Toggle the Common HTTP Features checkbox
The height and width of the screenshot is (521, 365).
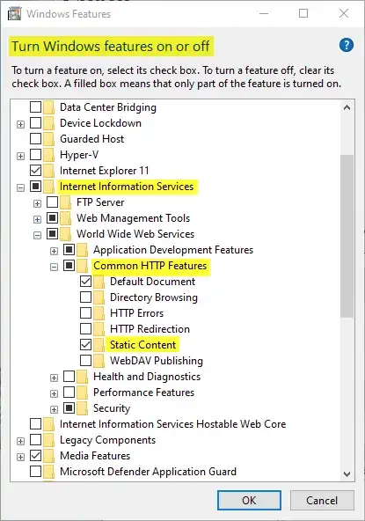coord(69,266)
